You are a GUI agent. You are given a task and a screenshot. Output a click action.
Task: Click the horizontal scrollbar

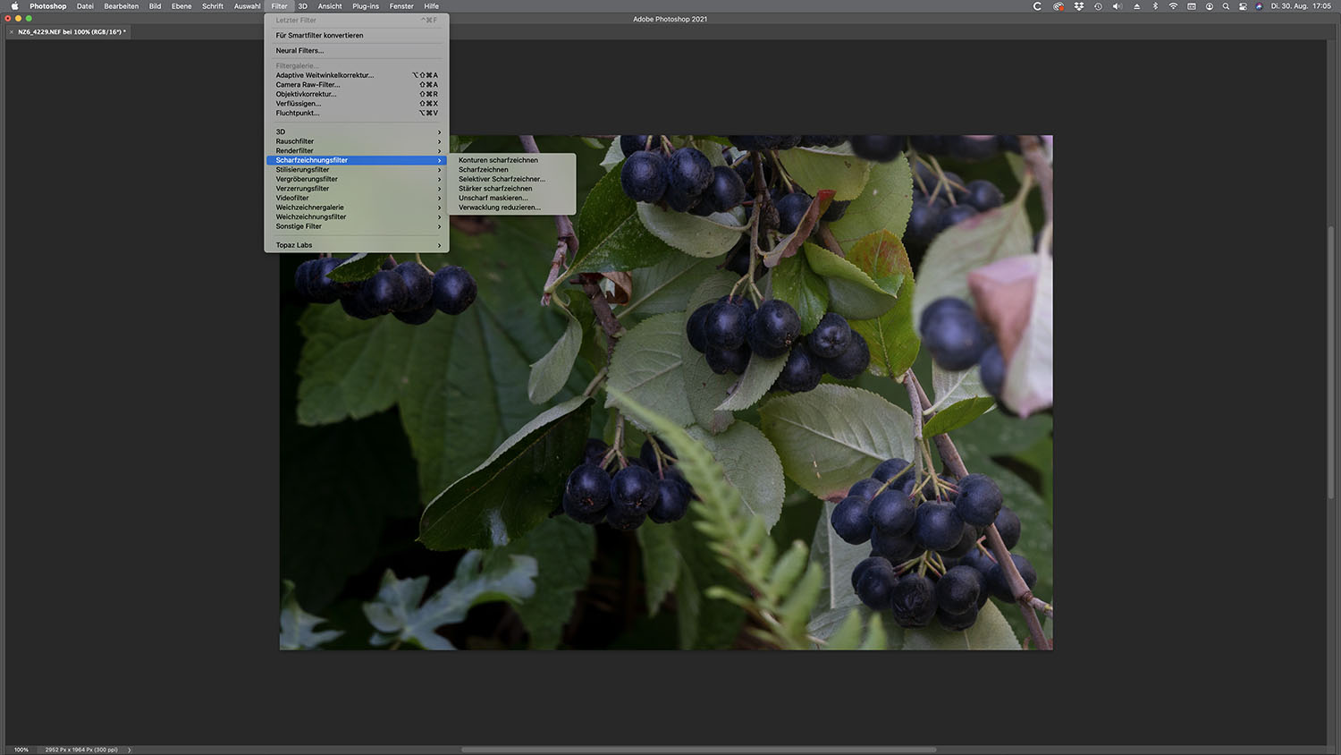(x=698, y=750)
